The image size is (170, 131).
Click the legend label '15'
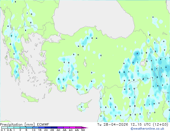coord(40,130)
